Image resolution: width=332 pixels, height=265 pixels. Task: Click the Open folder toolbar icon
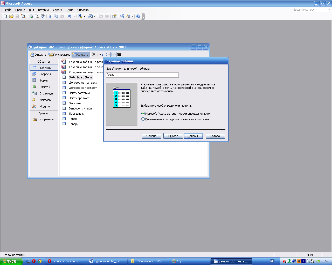pos(11,16)
